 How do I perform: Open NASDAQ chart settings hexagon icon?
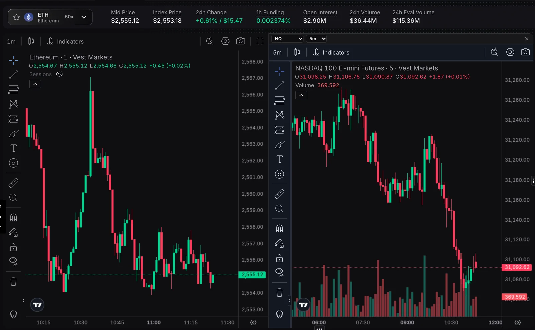pyautogui.click(x=510, y=52)
